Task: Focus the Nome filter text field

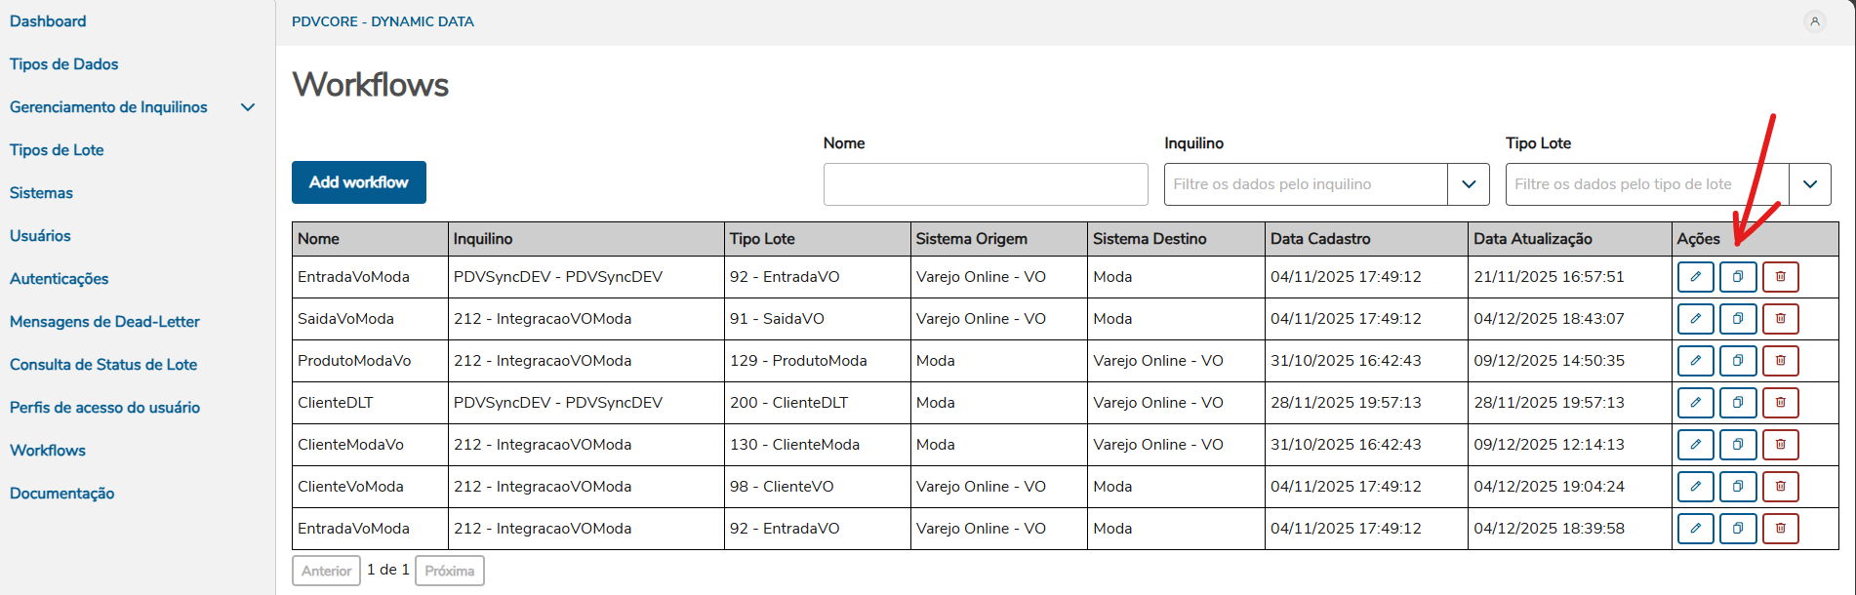Action: pyautogui.click(x=985, y=184)
